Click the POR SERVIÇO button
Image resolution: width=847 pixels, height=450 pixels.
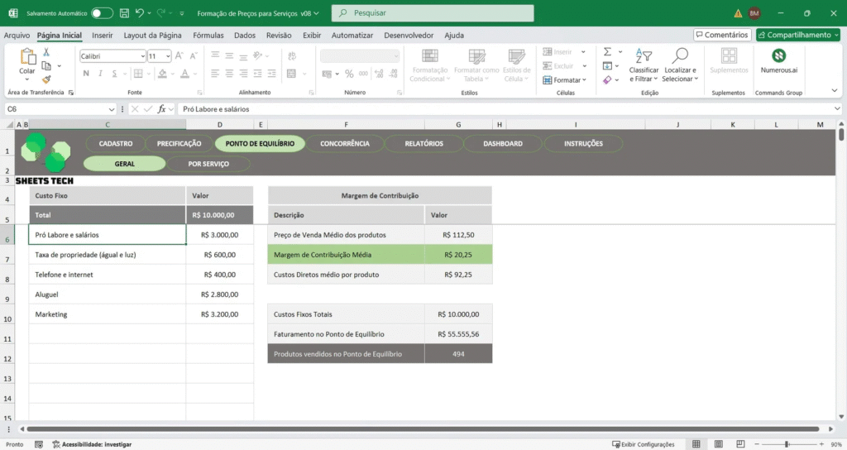tap(208, 164)
